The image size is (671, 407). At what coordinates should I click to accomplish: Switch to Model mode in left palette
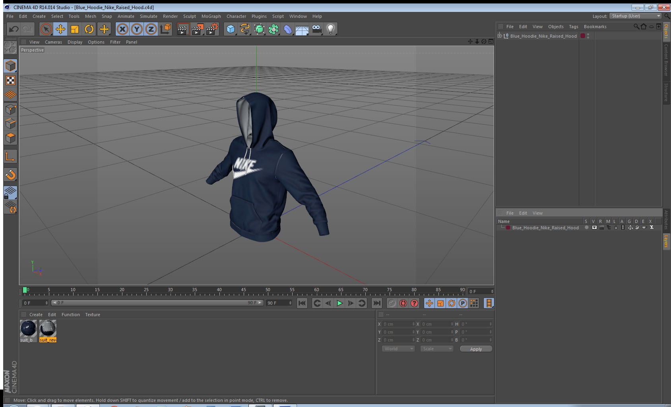click(10, 66)
